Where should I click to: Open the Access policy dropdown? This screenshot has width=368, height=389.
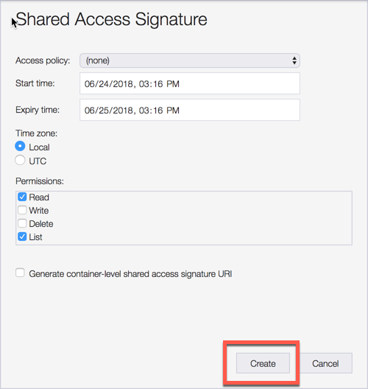click(190, 60)
